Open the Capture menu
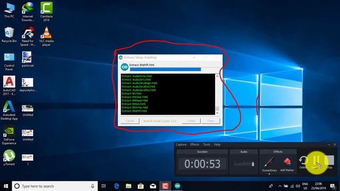This screenshot has width=340, height=191. pyautogui.click(x=181, y=144)
